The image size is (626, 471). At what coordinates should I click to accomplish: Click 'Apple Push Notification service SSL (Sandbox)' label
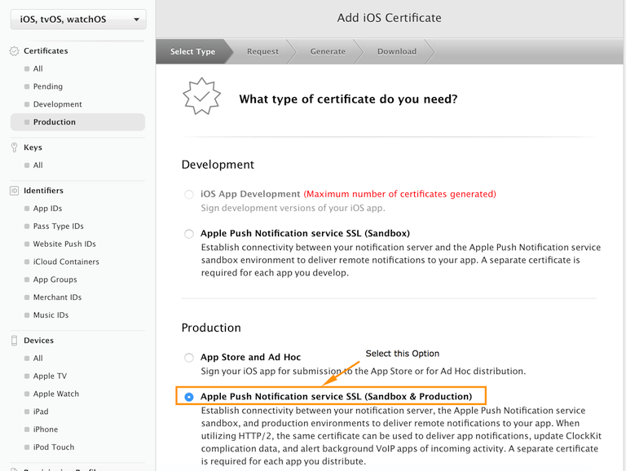tap(305, 233)
